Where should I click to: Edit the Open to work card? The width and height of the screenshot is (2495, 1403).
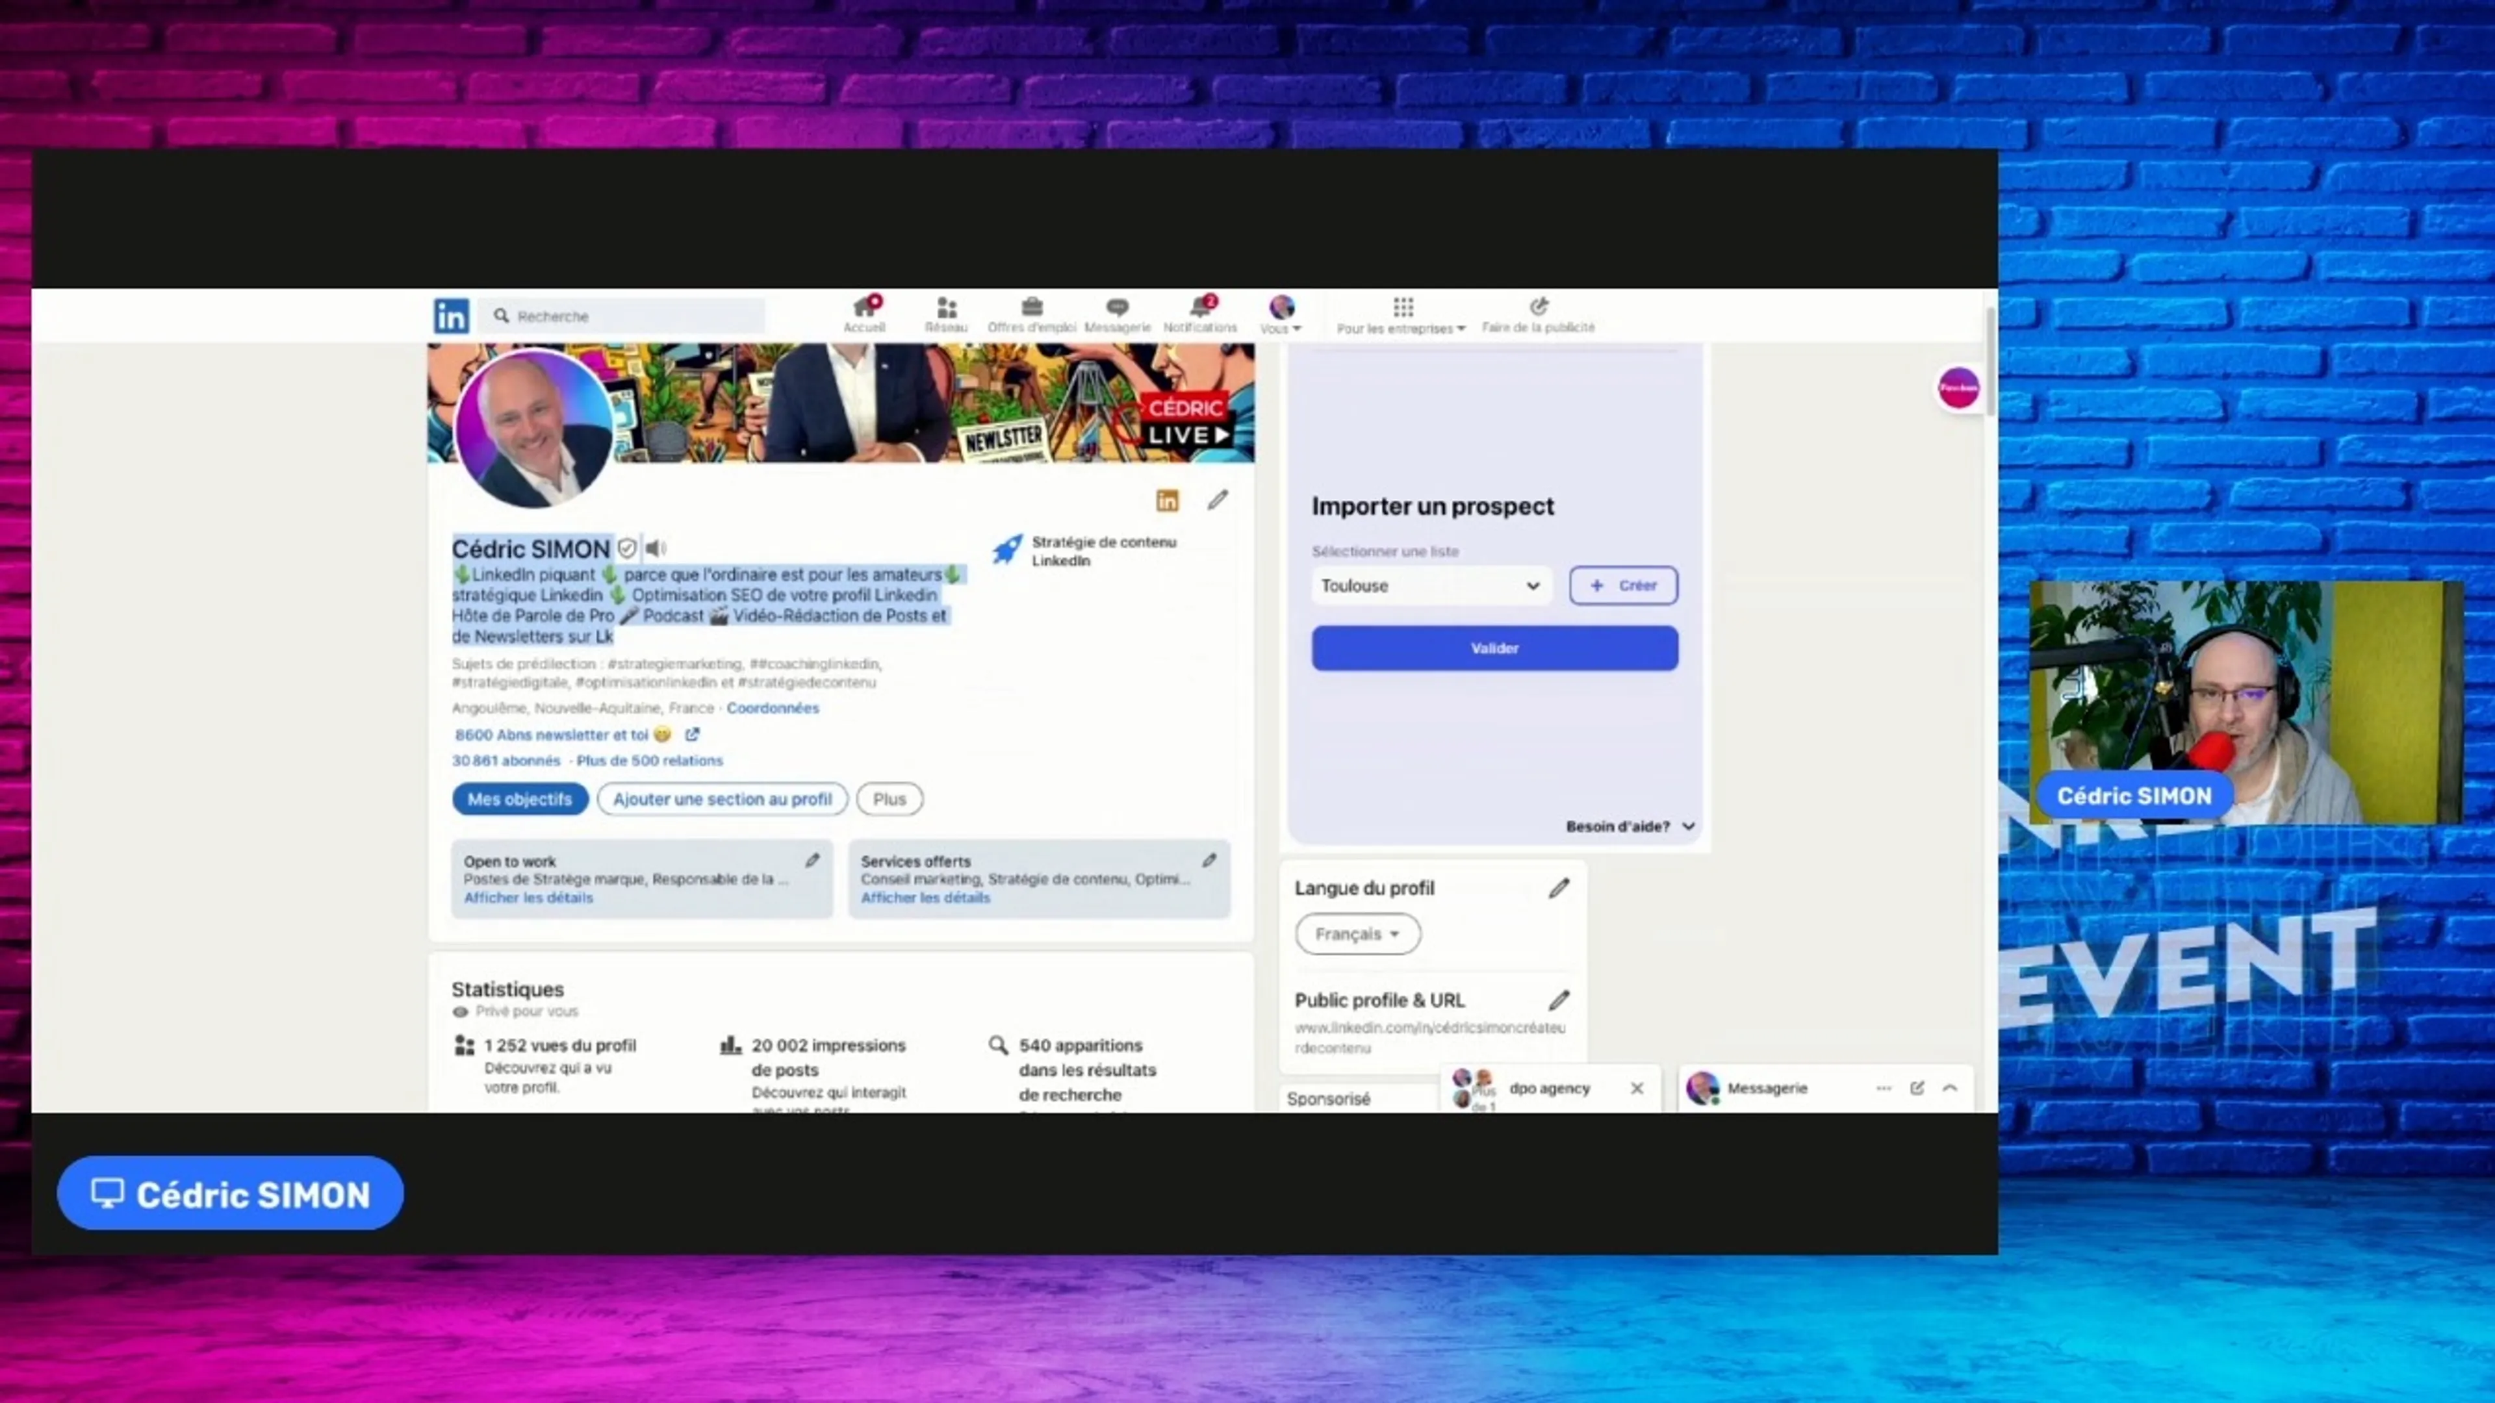[x=813, y=860]
